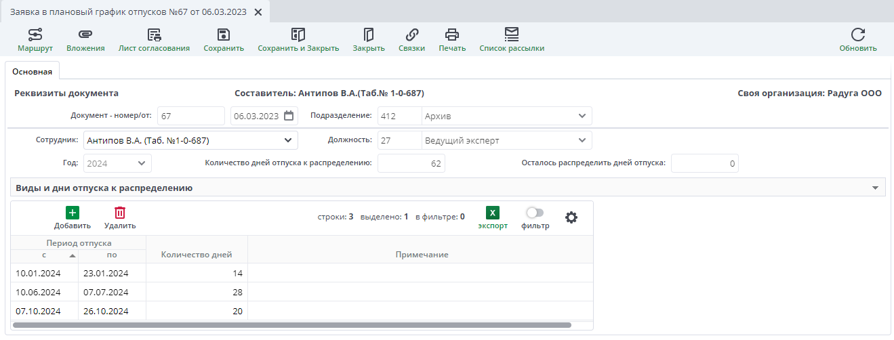Viewport: 894px width, 340px height.
Task: Sort by the 'с' column header
Action: 45,255
